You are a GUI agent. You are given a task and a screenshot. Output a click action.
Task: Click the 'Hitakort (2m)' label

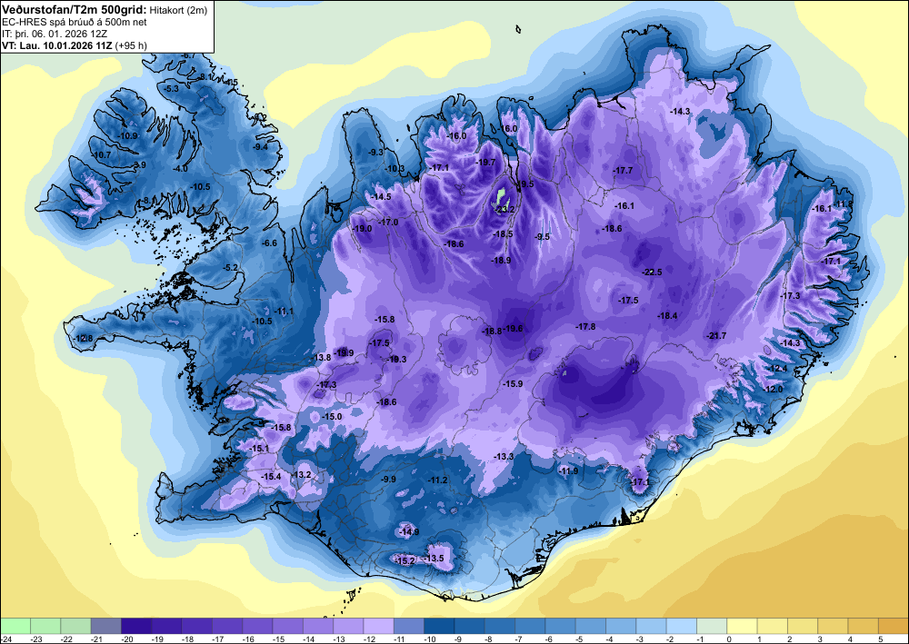178,9
